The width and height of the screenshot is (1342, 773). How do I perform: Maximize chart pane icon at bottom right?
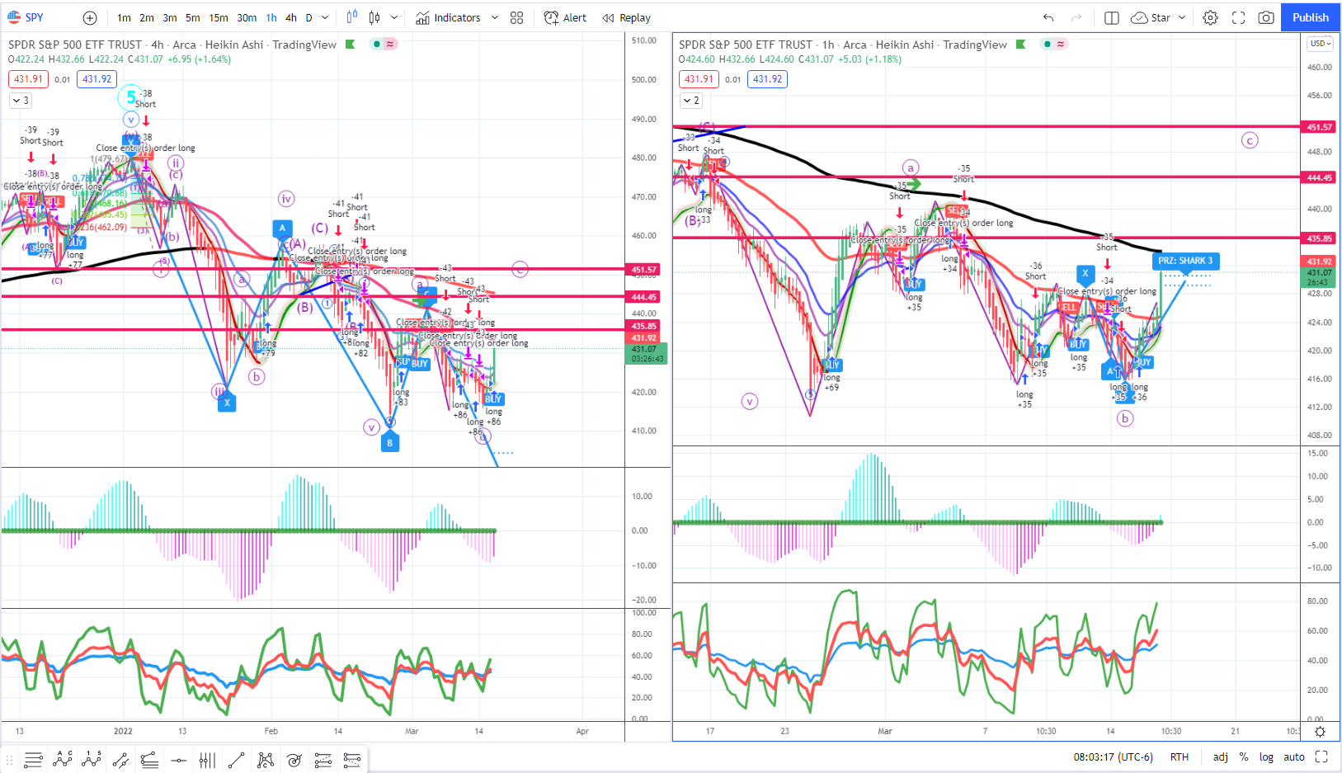pyautogui.click(x=1321, y=757)
